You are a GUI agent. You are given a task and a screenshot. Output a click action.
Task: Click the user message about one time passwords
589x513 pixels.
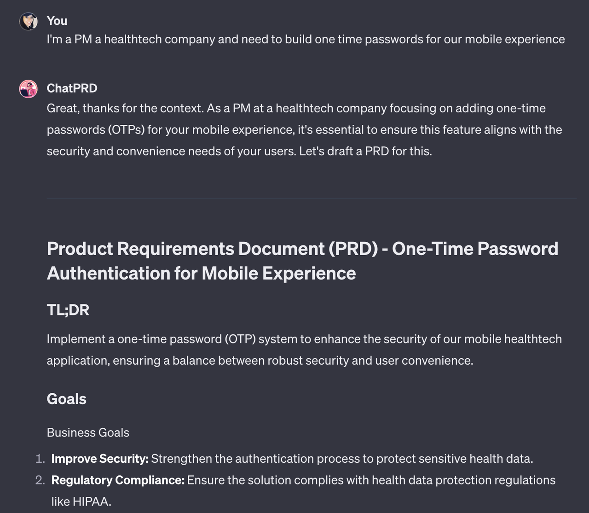(x=306, y=40)
